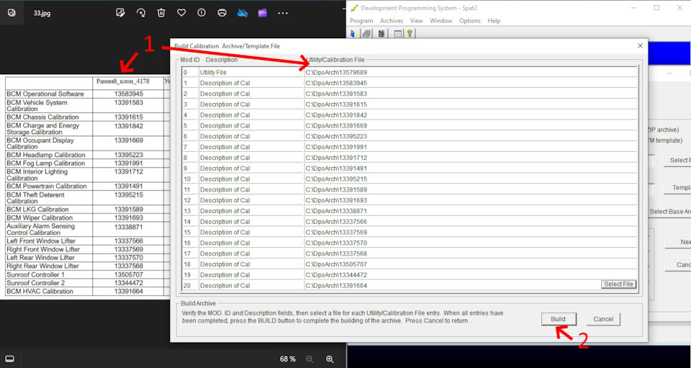Click Mod ID cell 15
Viewport: 691px width, 368px height.
tap(190, 233)
